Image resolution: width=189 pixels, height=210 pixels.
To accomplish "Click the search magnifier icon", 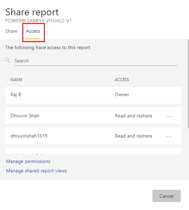I will pyautogui.click(x=8, y=60).
